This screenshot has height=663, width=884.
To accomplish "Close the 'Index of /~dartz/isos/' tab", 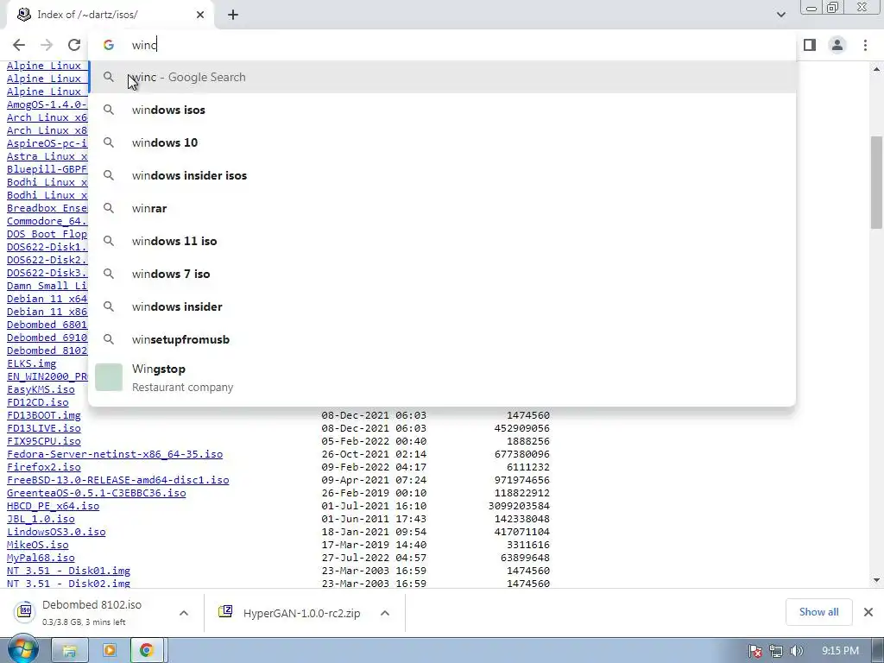I will click(200, 15).
